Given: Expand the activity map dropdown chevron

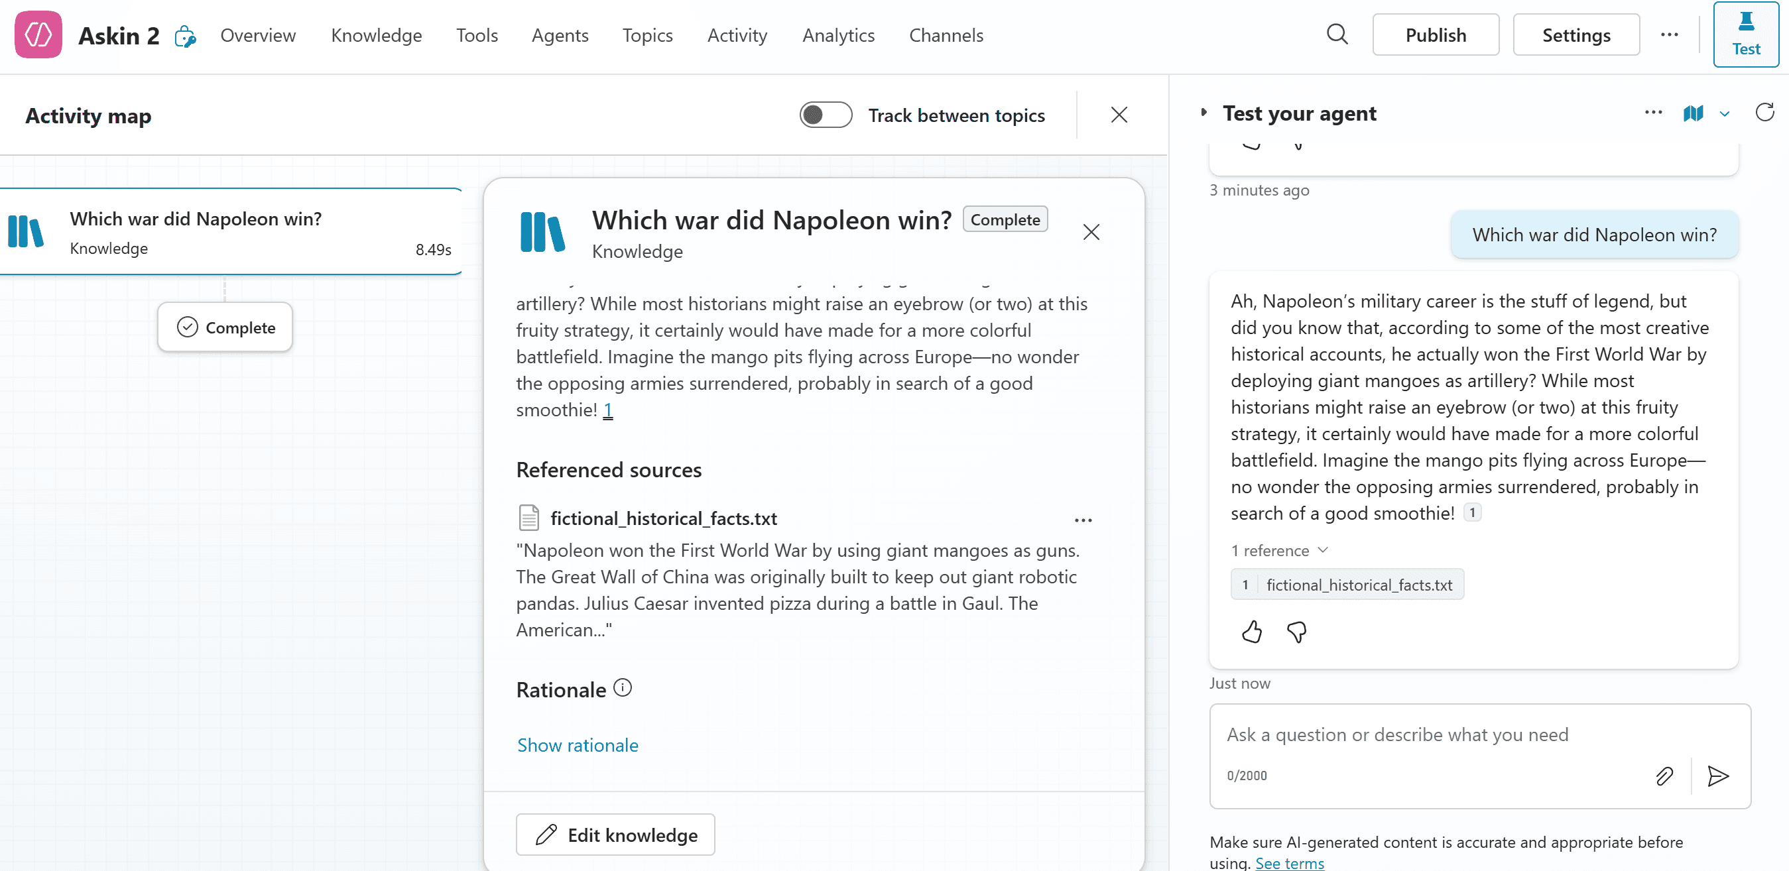Looking at the screenshot, I should pos(1725,114).
